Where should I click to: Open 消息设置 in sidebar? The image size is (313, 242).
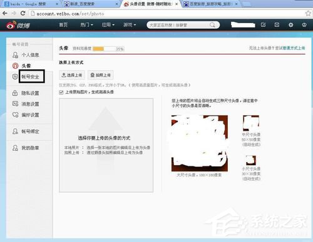(30, 104)
